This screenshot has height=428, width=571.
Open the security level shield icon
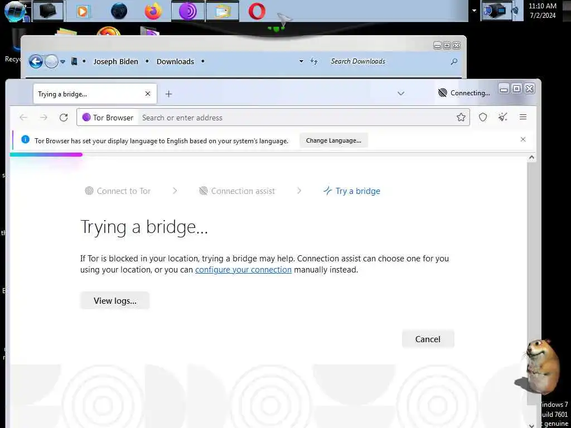point(483,117)
